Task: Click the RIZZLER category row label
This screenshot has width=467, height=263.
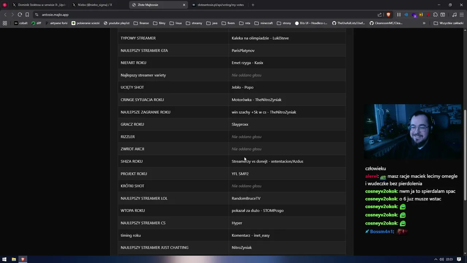Action: coord(128,137)
